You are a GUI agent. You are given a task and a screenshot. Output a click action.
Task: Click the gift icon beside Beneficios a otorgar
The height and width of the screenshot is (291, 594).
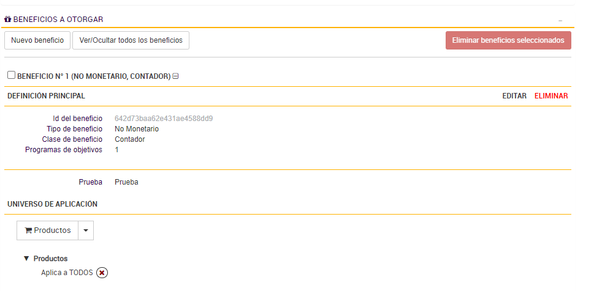pyautogui.click(x=8, y=20)
